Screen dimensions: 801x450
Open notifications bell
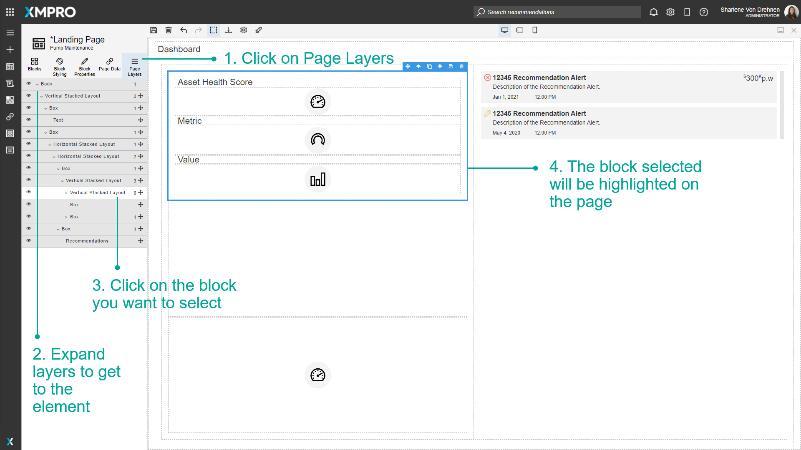(x=653, y=12)
